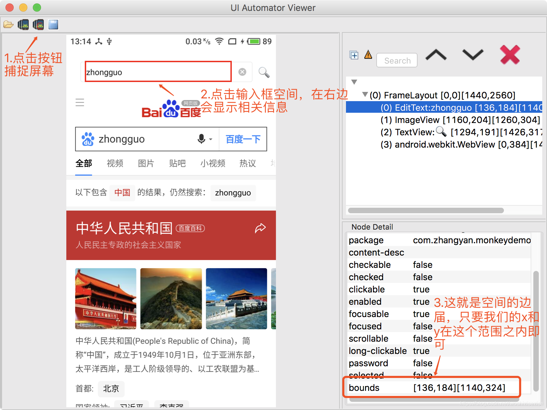Image resolution: width=547 pixels, height=410 pixels.
Task: Click the enabled row label
Action: point(365,302)
